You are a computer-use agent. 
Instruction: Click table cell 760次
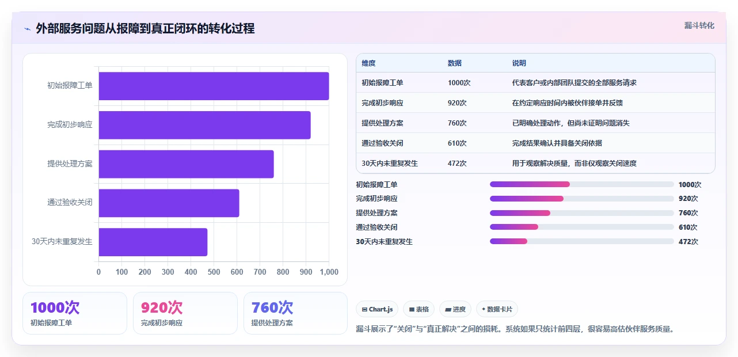tap(457, 123)
